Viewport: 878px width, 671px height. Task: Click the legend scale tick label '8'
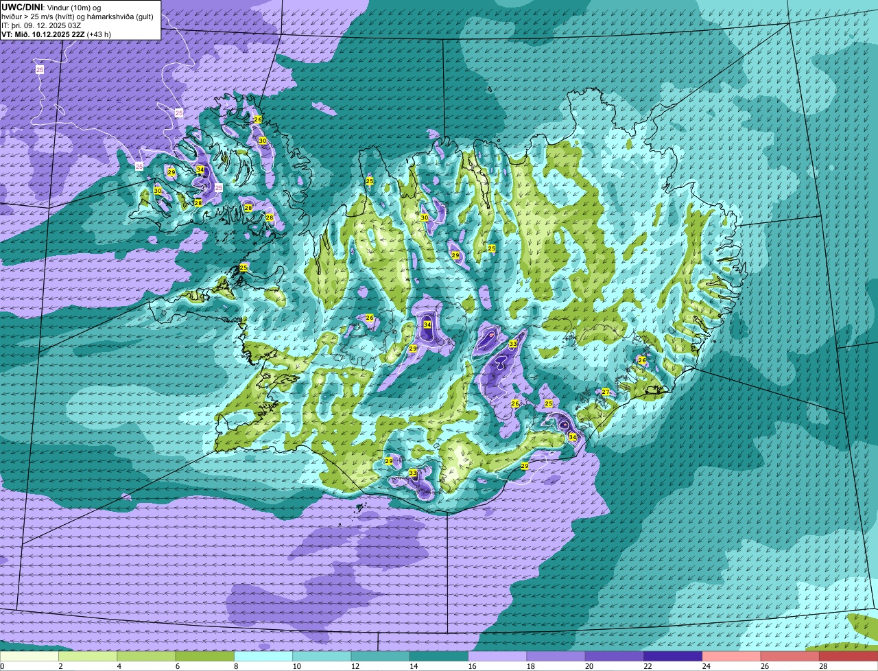coord(235,666)
